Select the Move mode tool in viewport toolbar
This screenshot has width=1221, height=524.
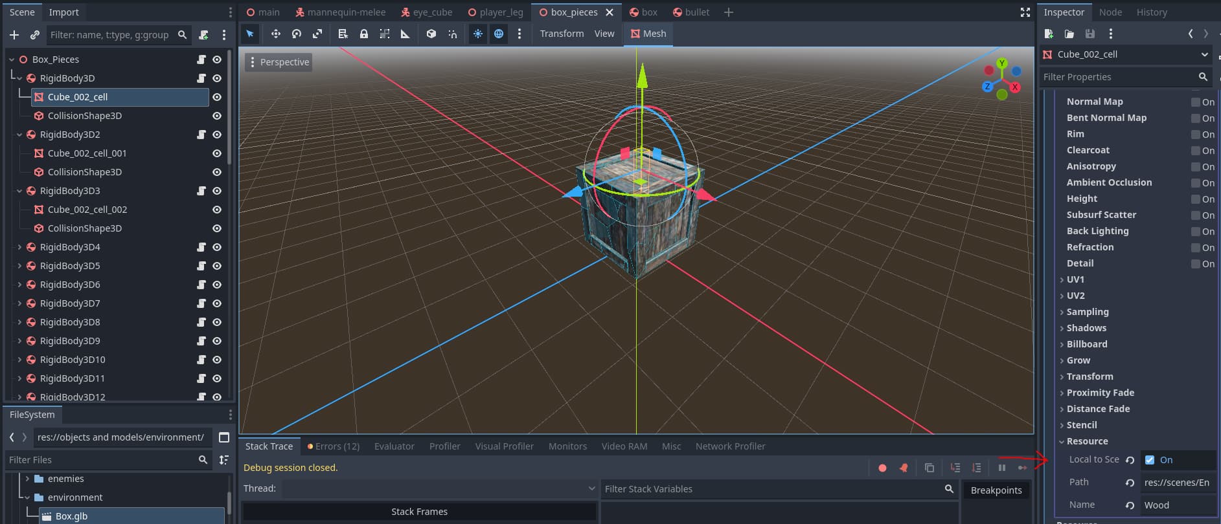(x=275, y=34)
